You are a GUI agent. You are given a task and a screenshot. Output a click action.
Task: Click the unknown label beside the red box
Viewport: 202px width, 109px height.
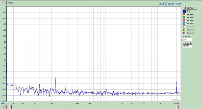(x=190, y=14)
